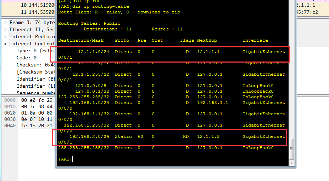Image resolution: width=329 pixels, height=181 pixels.
Task: Select the 'Ethernet II, Src' row
Action: point(32,29)
